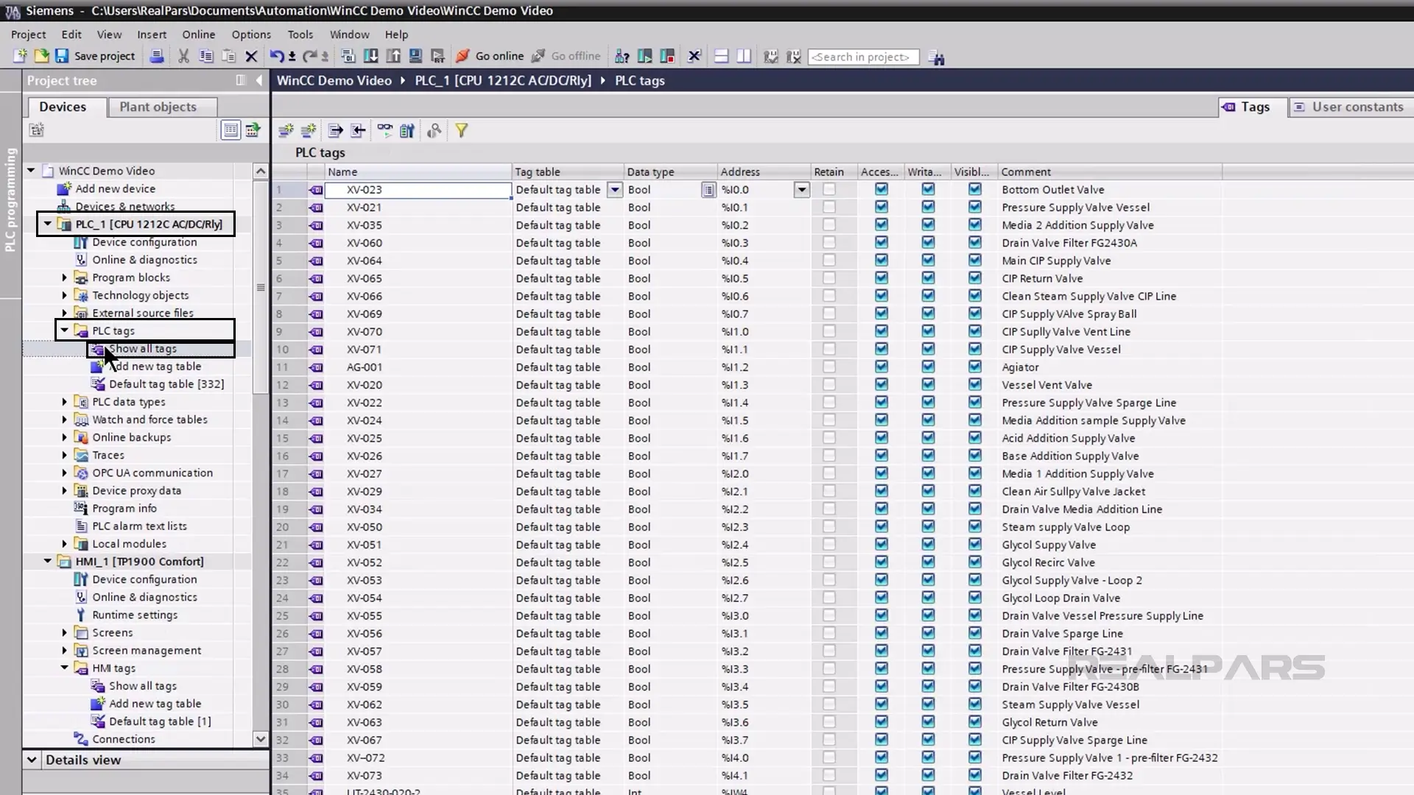
Task: Click the Split editor horizontally icon
Action: [x=721, y=56]
